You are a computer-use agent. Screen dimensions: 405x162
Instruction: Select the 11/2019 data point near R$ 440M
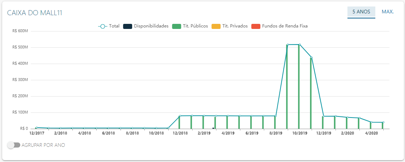point(312,57)
